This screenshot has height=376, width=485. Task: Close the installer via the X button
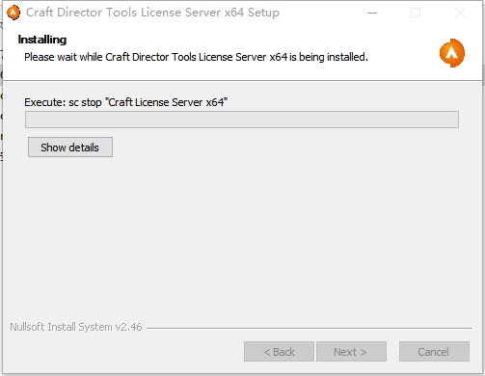pos(460,13)
